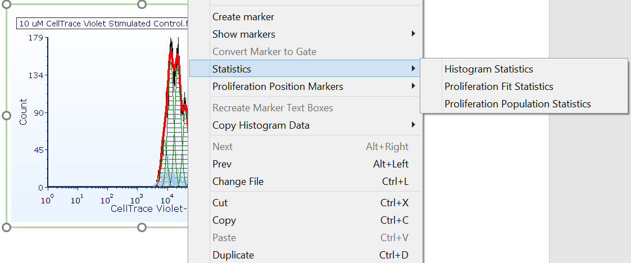Screen dimensions: 631x263
Task: Click the bottom-center resize handle of plot
Action: pos(142,227)
